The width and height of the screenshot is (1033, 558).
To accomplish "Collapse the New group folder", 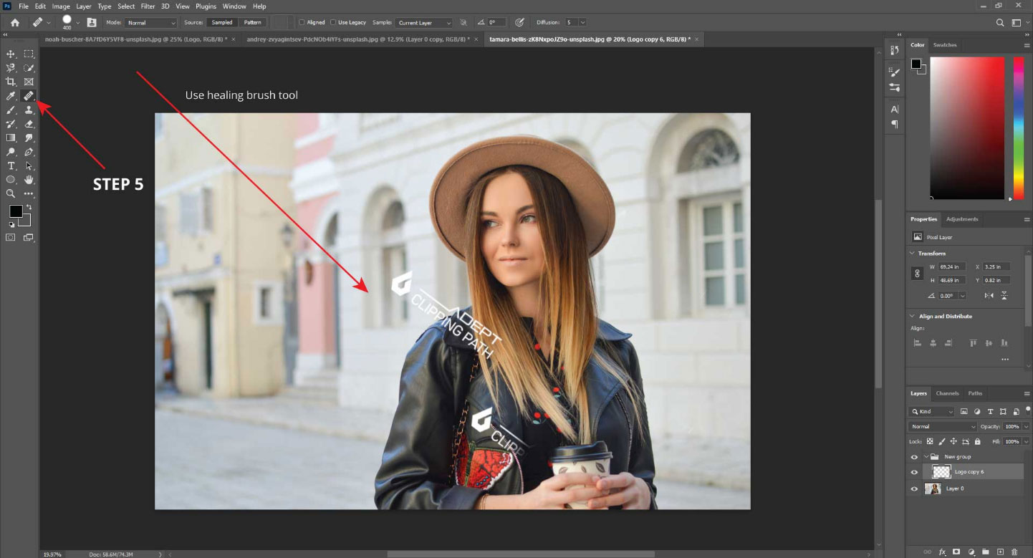I will [x=926, y=457].
